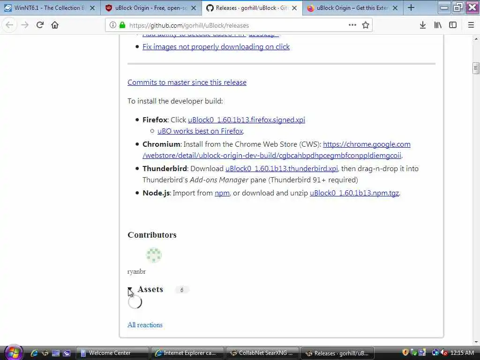Click the security shield tray icon

[x=405, y=352]
